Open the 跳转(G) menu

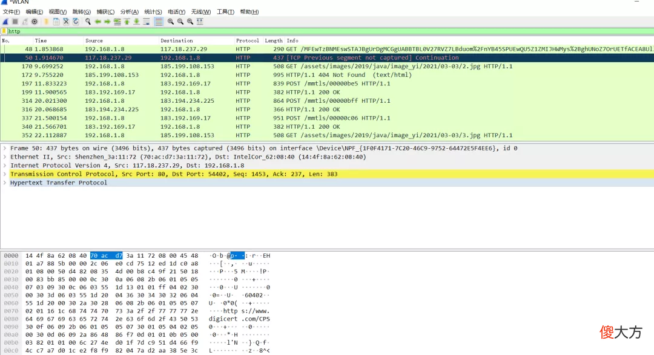point(81,11)
